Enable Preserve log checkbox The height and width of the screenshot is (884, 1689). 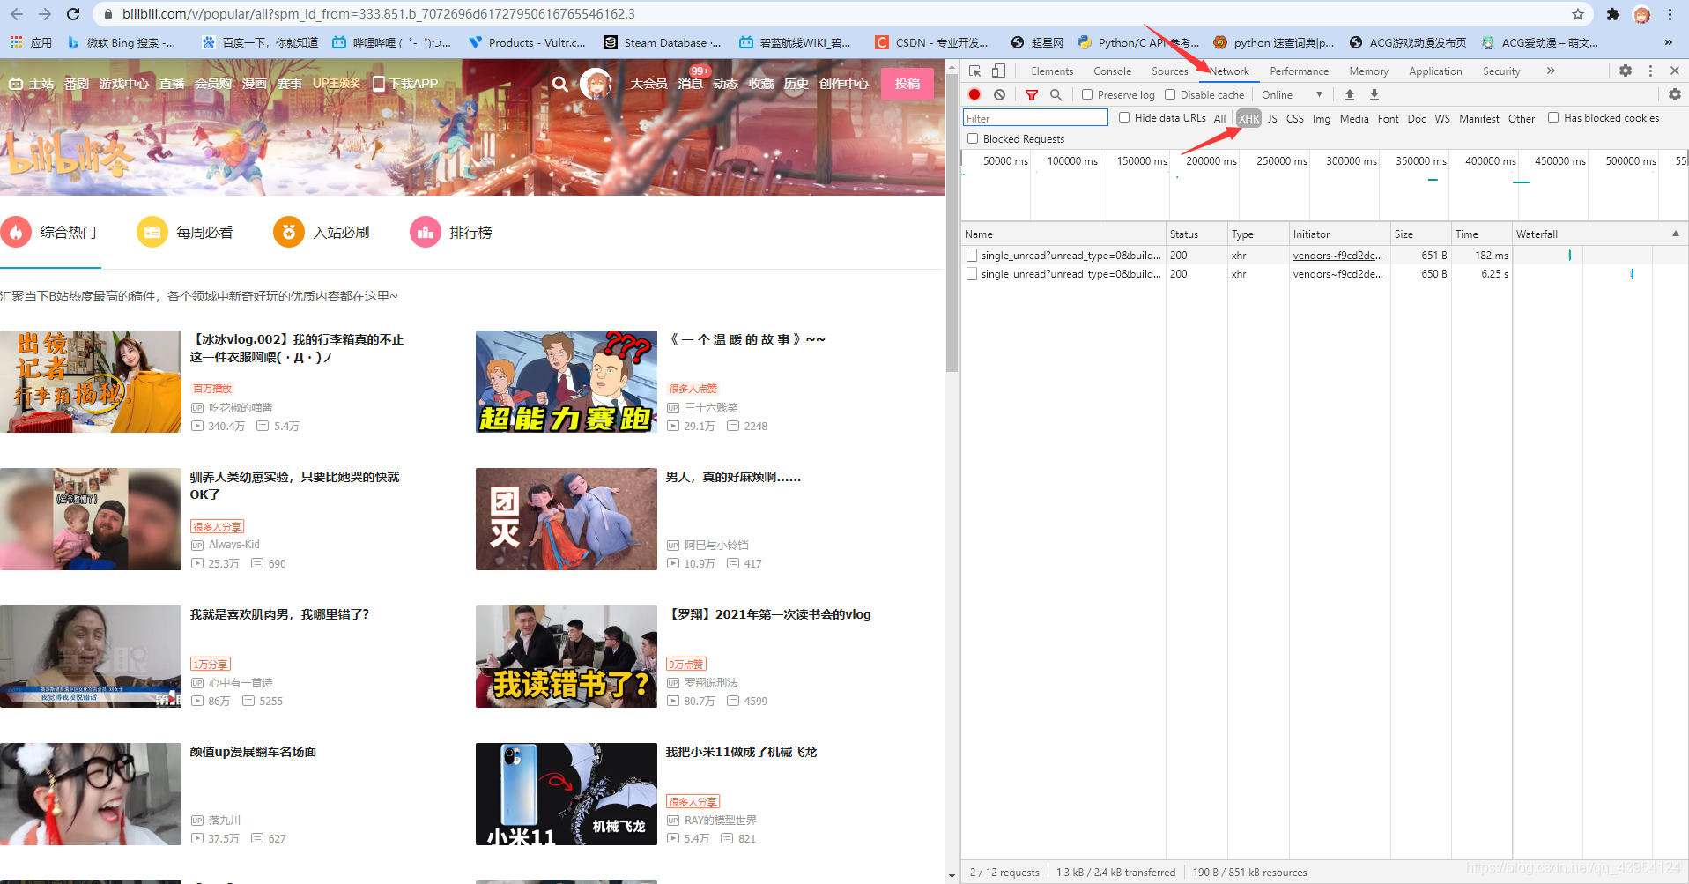pos(1087,94)
